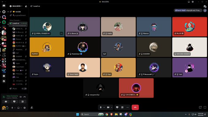Disconnect from the Voice Connected panel
The image size is (208, 117).
25,97
